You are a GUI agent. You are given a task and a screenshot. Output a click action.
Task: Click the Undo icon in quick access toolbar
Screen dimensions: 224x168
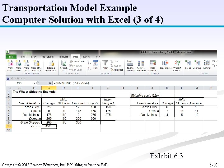point(12,78)
